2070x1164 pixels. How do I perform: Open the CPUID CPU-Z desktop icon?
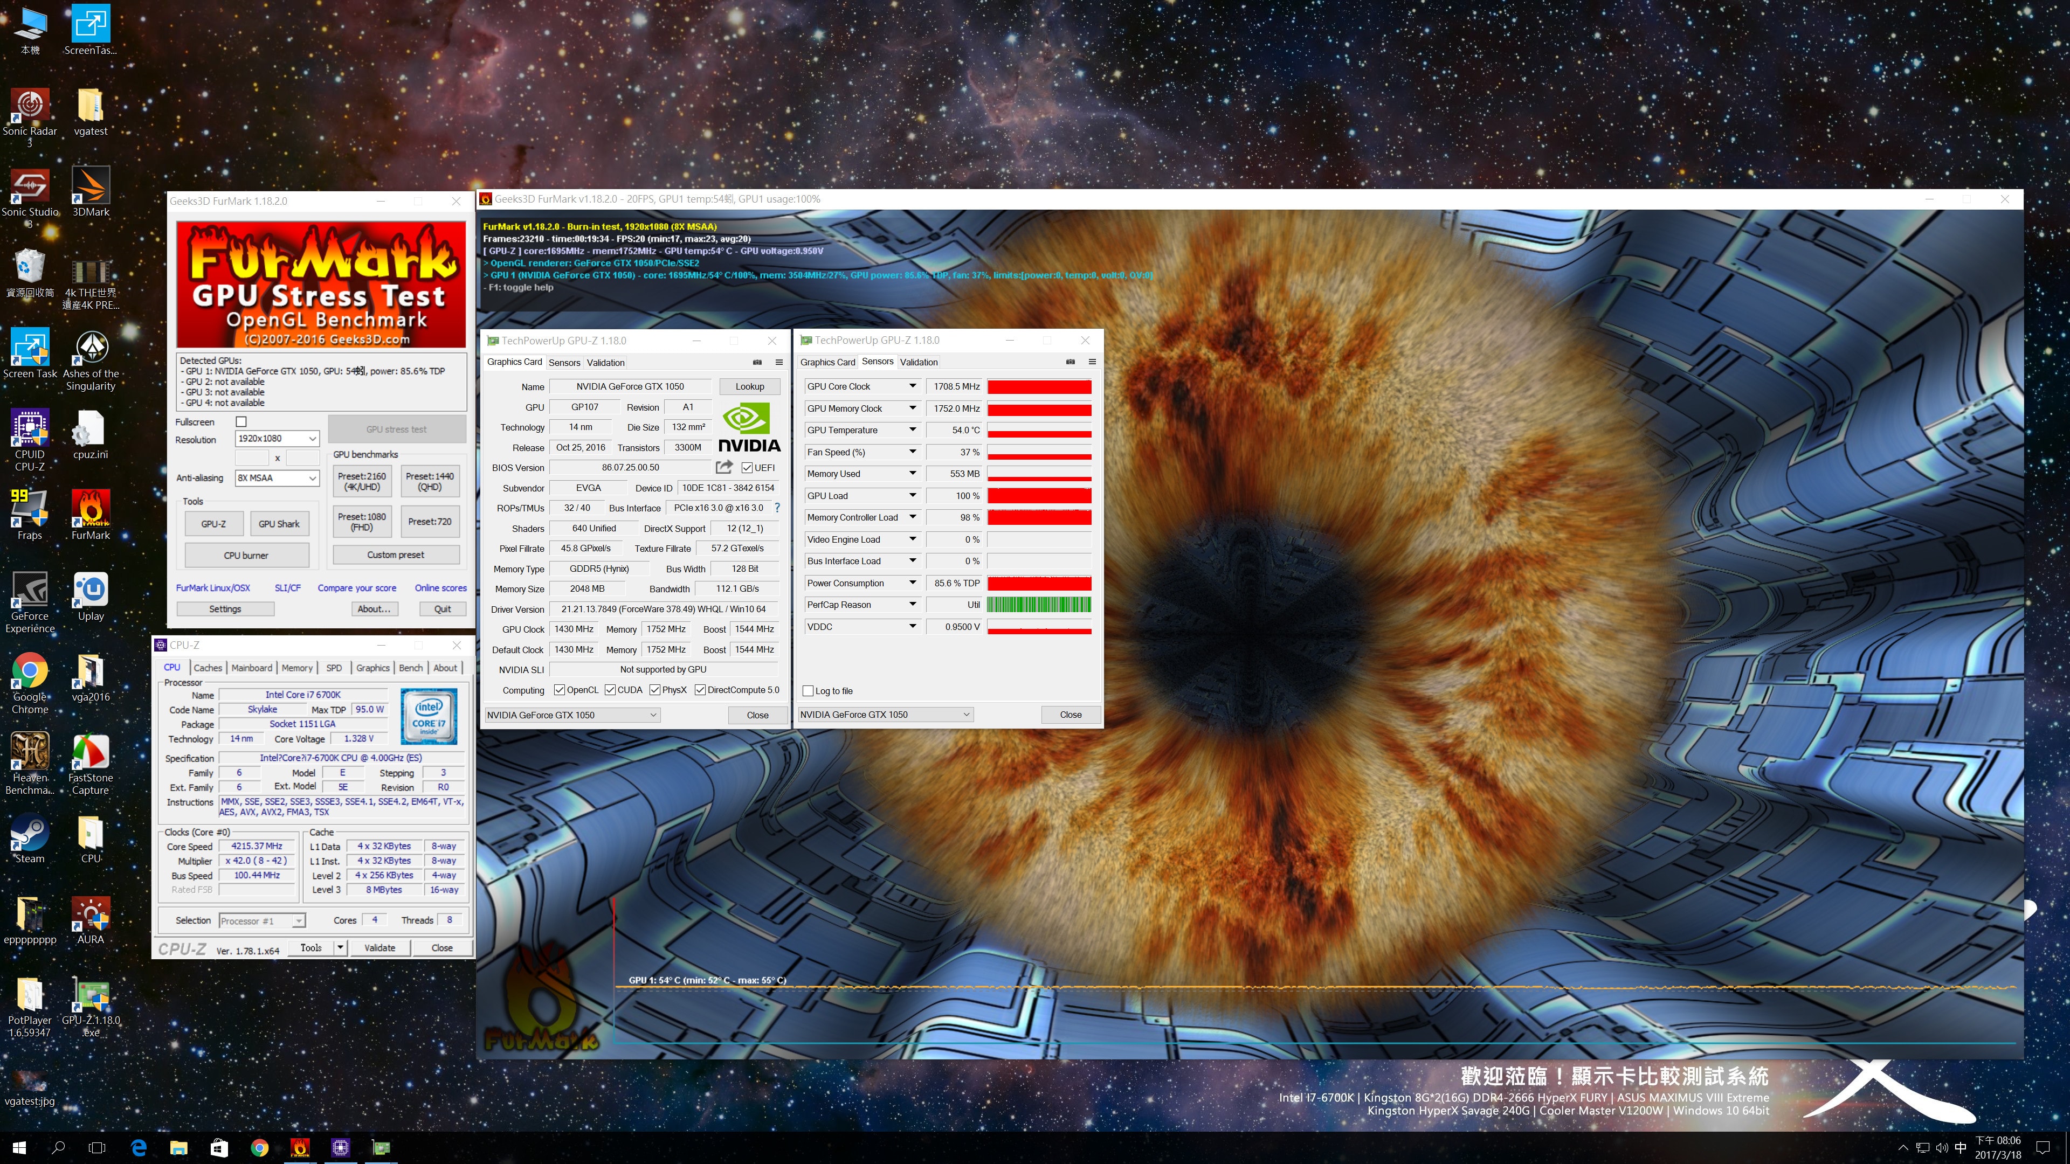[x=30, y=440]
